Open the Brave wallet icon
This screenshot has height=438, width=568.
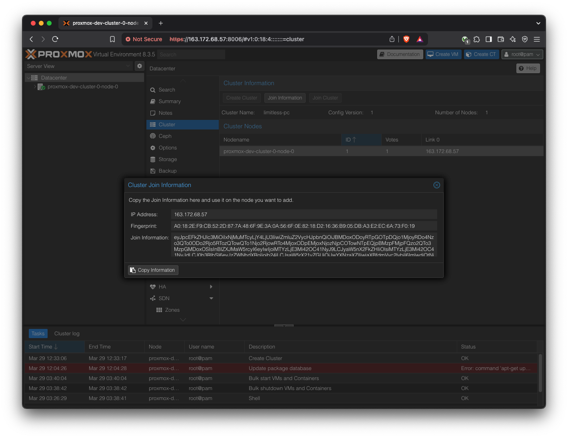click(x=500, y=39)
